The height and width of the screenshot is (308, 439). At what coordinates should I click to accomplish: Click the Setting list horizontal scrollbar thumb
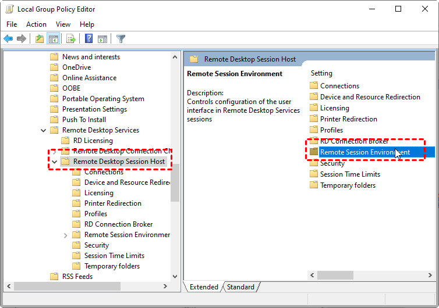pos(335,275)
